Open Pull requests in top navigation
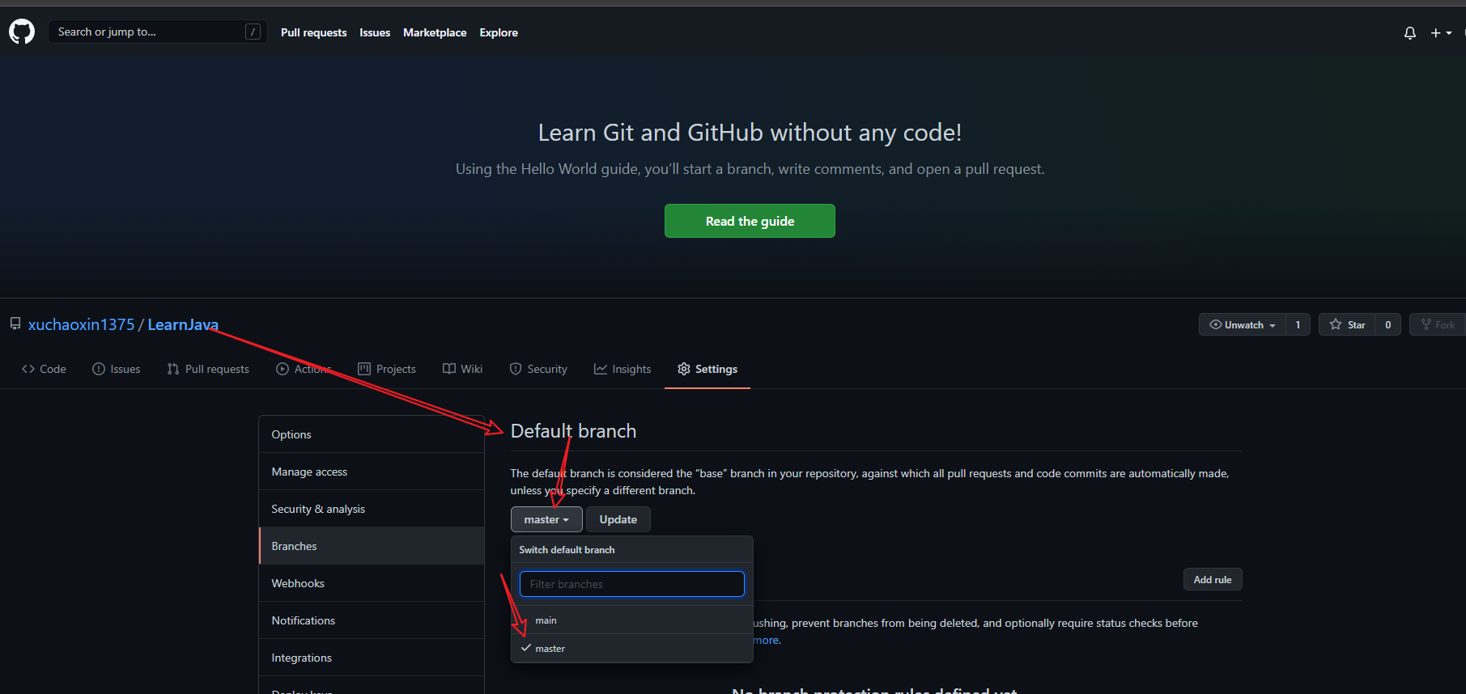Image resolution: width=1466 pixels, height=694 pixels. tap(314, 32)
